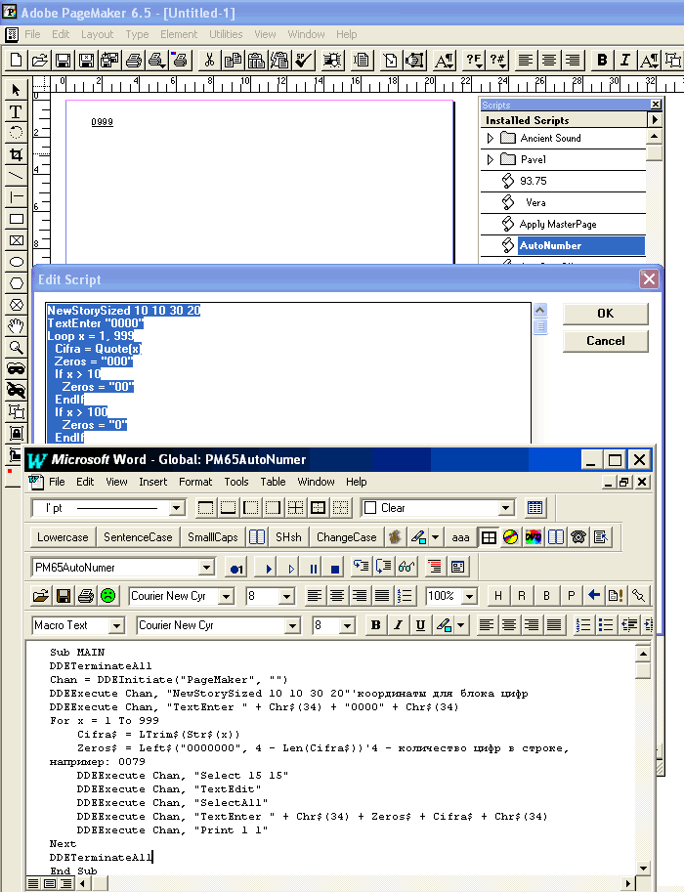The image size is (684, 892).
Task: Open 100% zoom dropdown in Word
Action: pyautogui.click(x=469, y=596)
